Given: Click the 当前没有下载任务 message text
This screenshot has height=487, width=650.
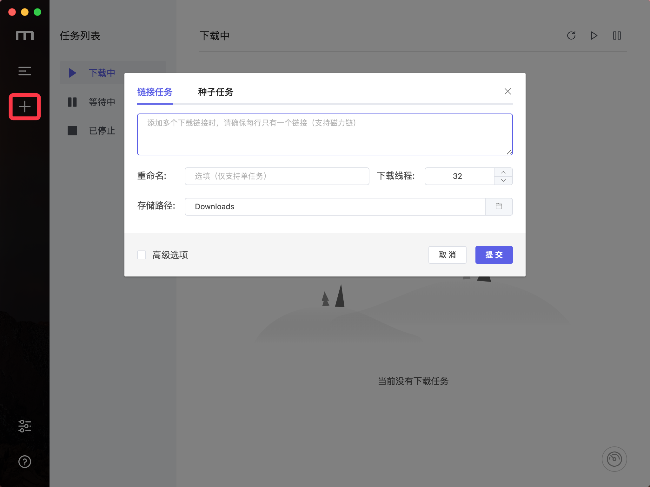Looking at the screenshot, I should (x=413, y=381).
